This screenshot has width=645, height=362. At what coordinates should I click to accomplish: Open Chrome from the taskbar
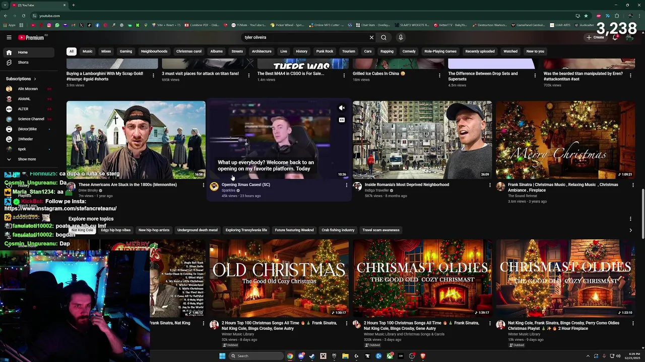[x=290, y=356]
